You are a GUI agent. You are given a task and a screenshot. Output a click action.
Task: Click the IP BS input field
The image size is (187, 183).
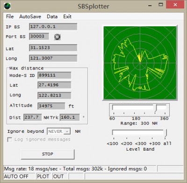[53, 27]
